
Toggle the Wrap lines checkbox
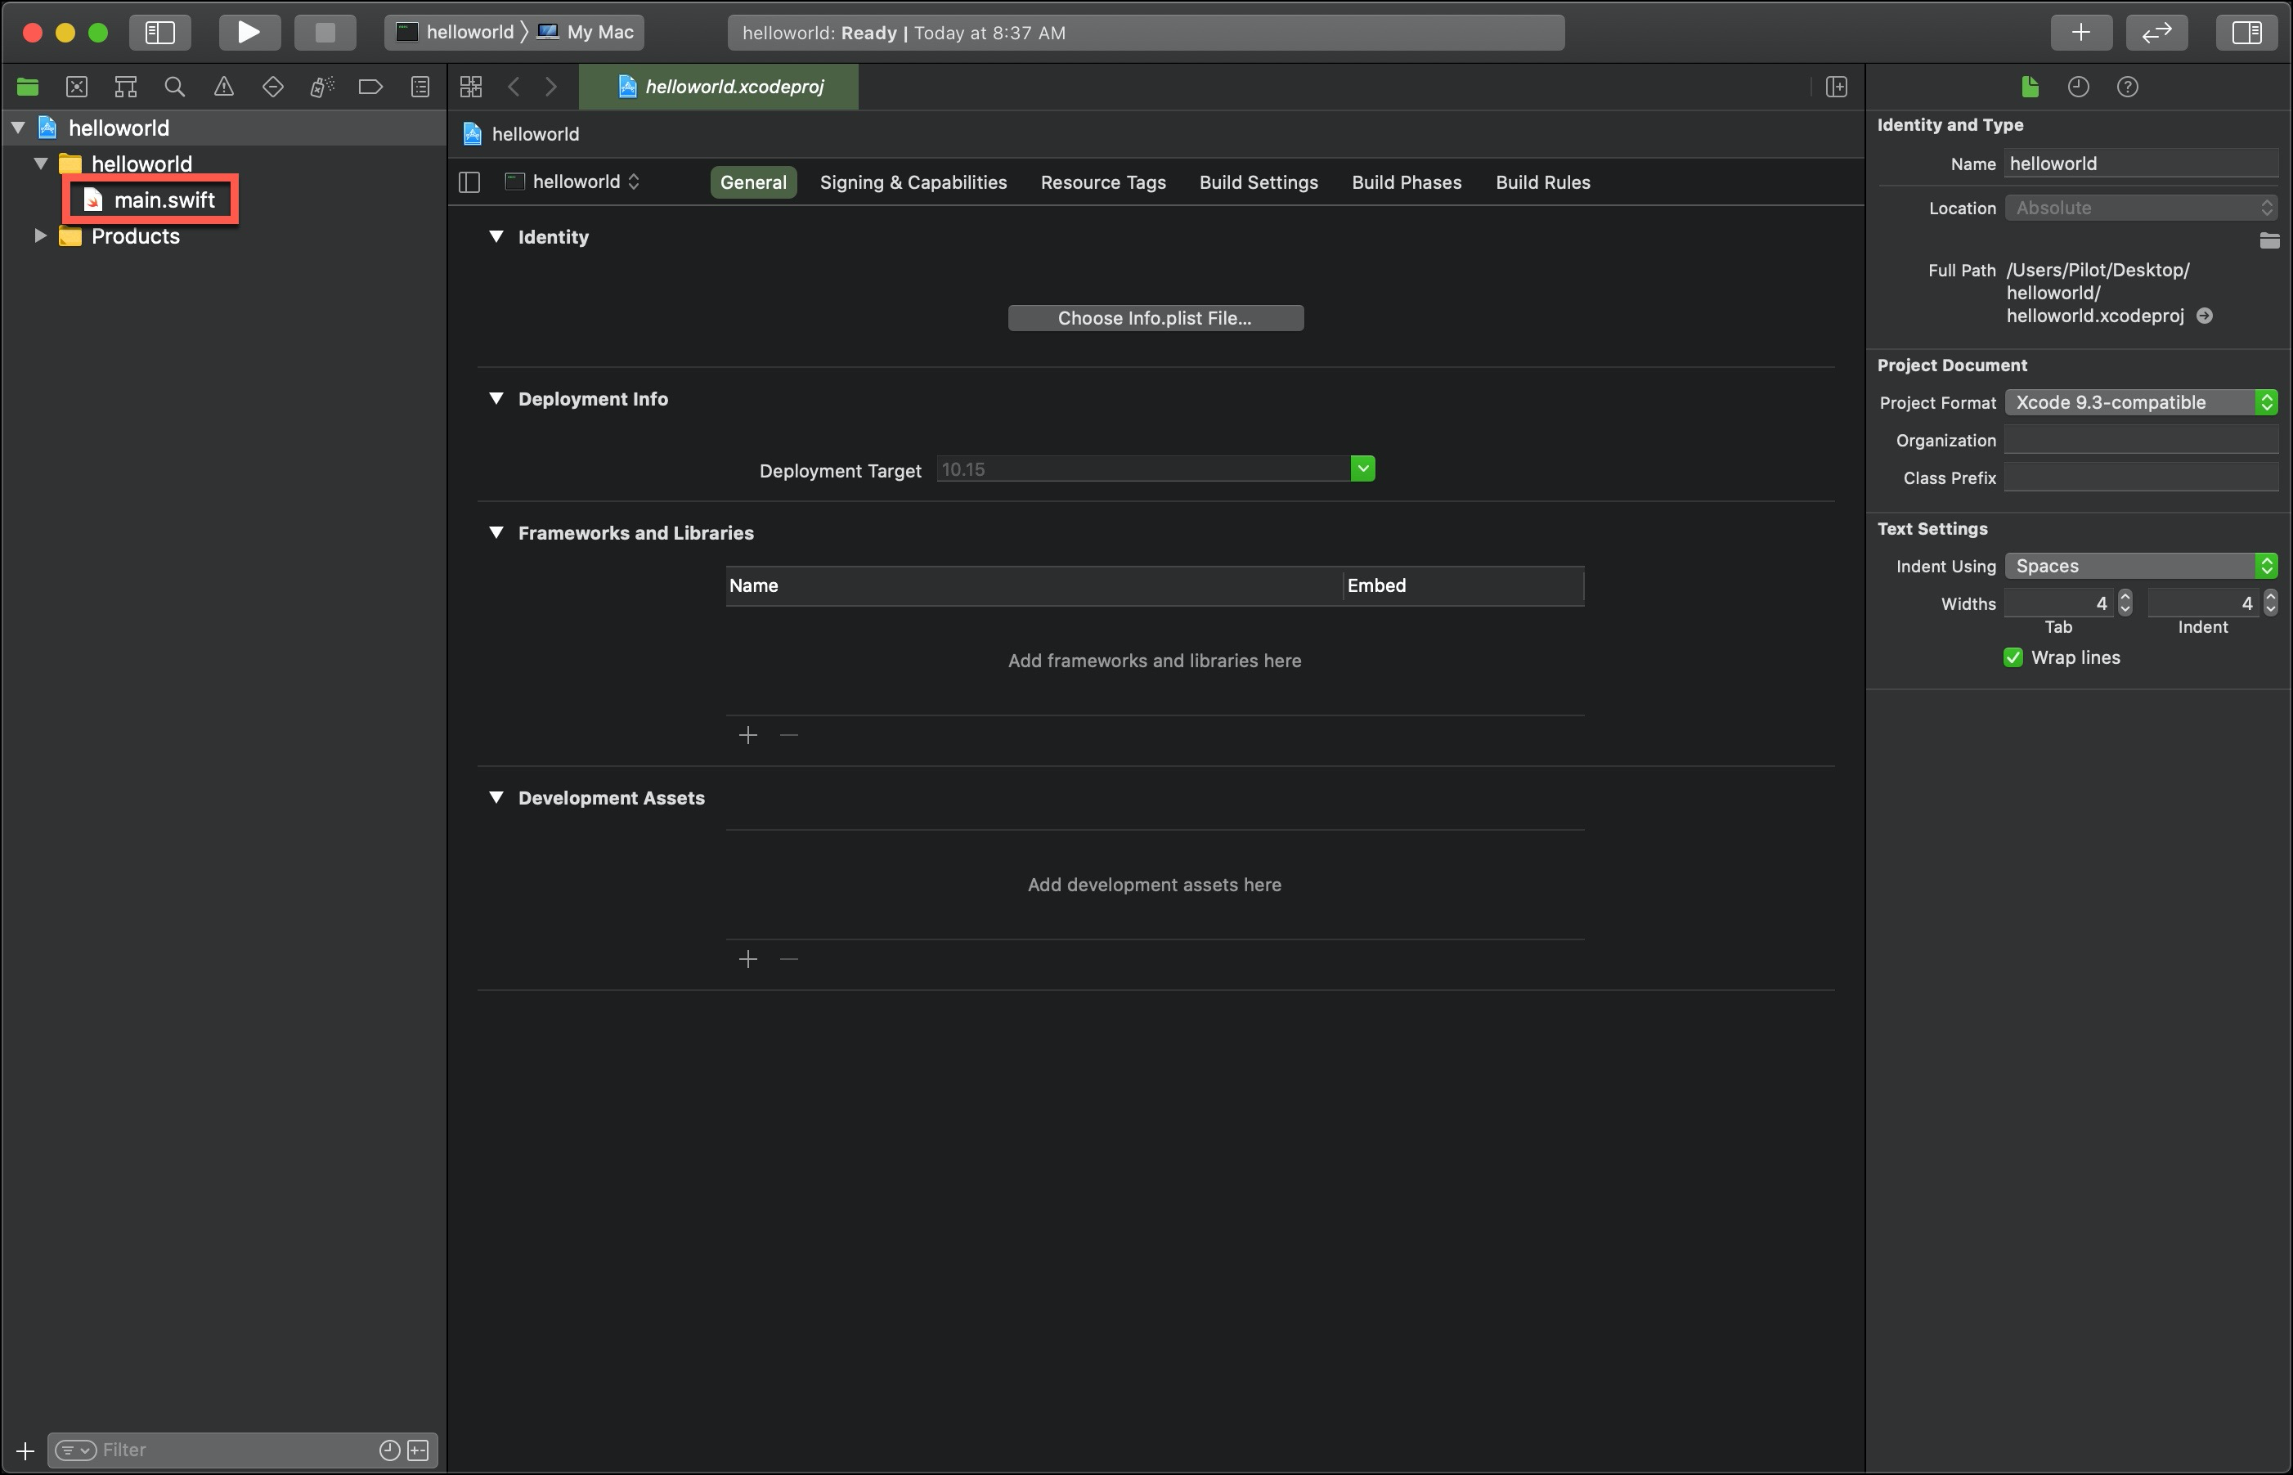(2013, 657)
